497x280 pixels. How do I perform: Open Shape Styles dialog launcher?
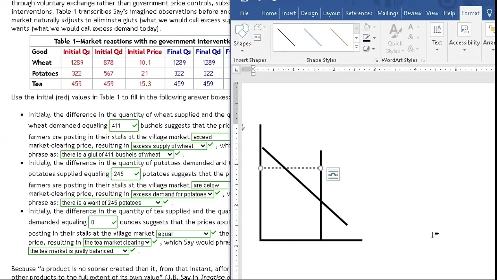[376, 60]
